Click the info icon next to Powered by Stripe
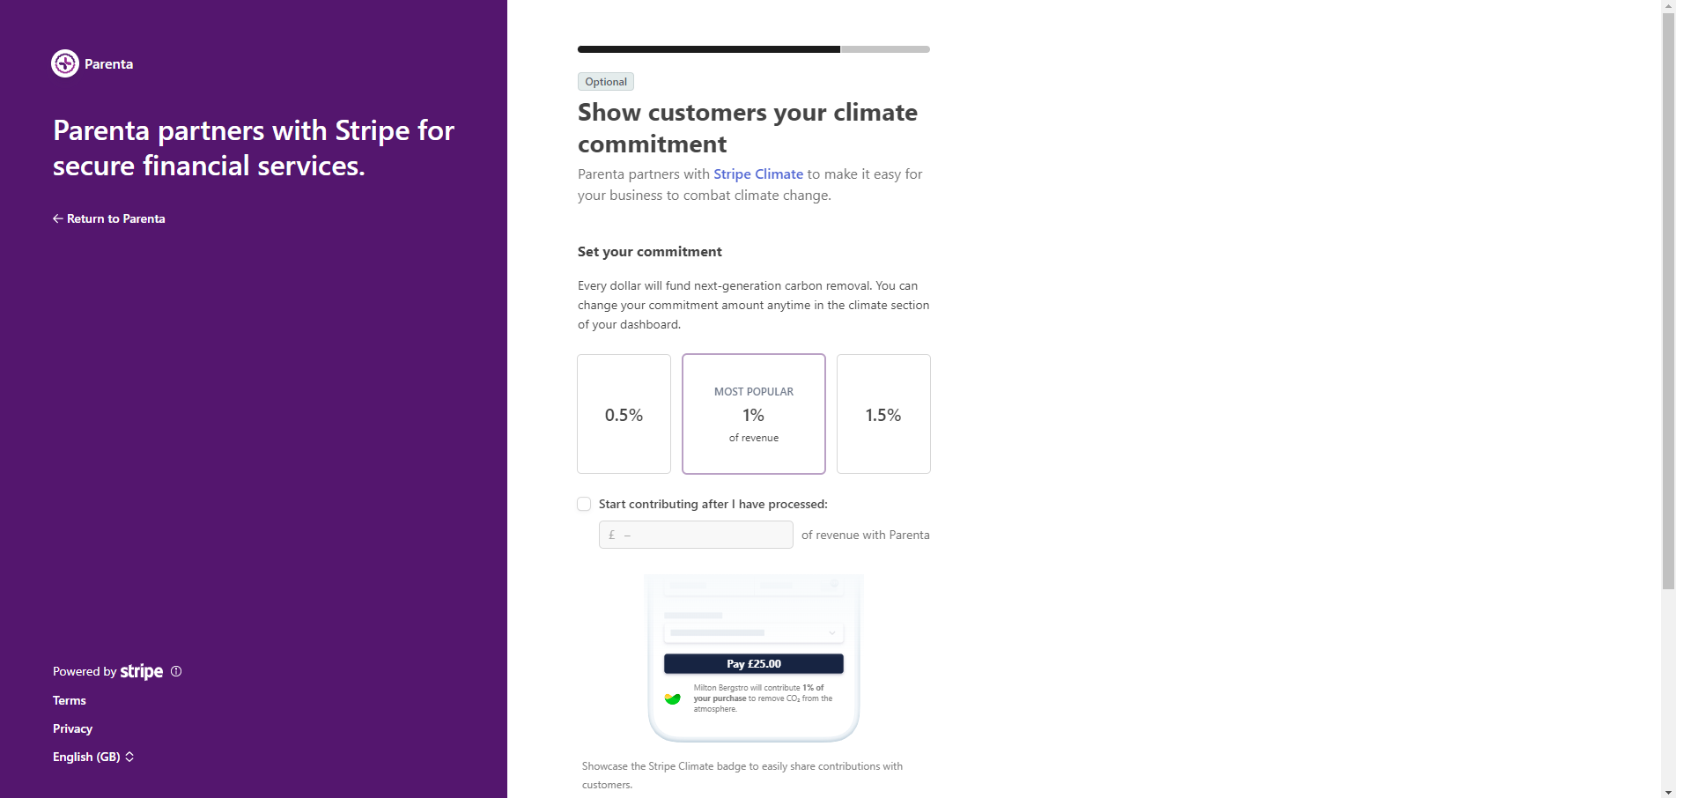This screenshot has height=798, width=1691. coord(176,671)
